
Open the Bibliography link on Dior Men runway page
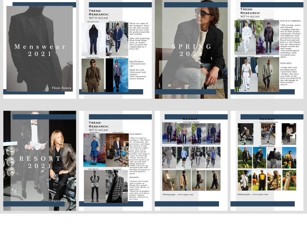178,195
